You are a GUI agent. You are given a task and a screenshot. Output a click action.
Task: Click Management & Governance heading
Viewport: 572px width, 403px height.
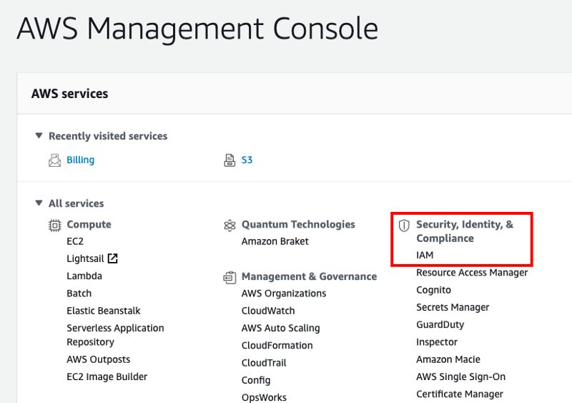click(x=310, y=276)
